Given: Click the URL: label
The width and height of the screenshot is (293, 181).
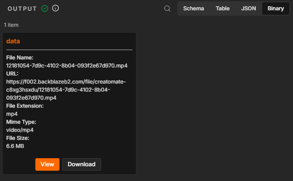Looking at the screenshot, I should [13, 74].
